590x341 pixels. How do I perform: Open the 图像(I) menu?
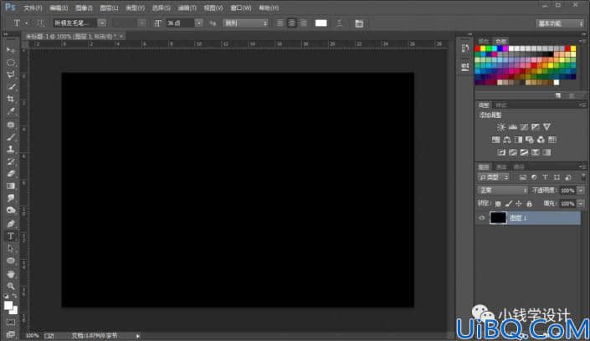[84, 8]
